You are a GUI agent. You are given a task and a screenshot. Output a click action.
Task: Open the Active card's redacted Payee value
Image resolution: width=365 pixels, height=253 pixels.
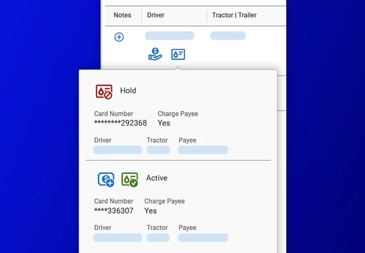(x=203, y=238)
